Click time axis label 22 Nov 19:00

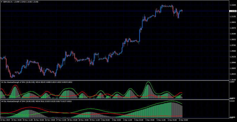16,120
